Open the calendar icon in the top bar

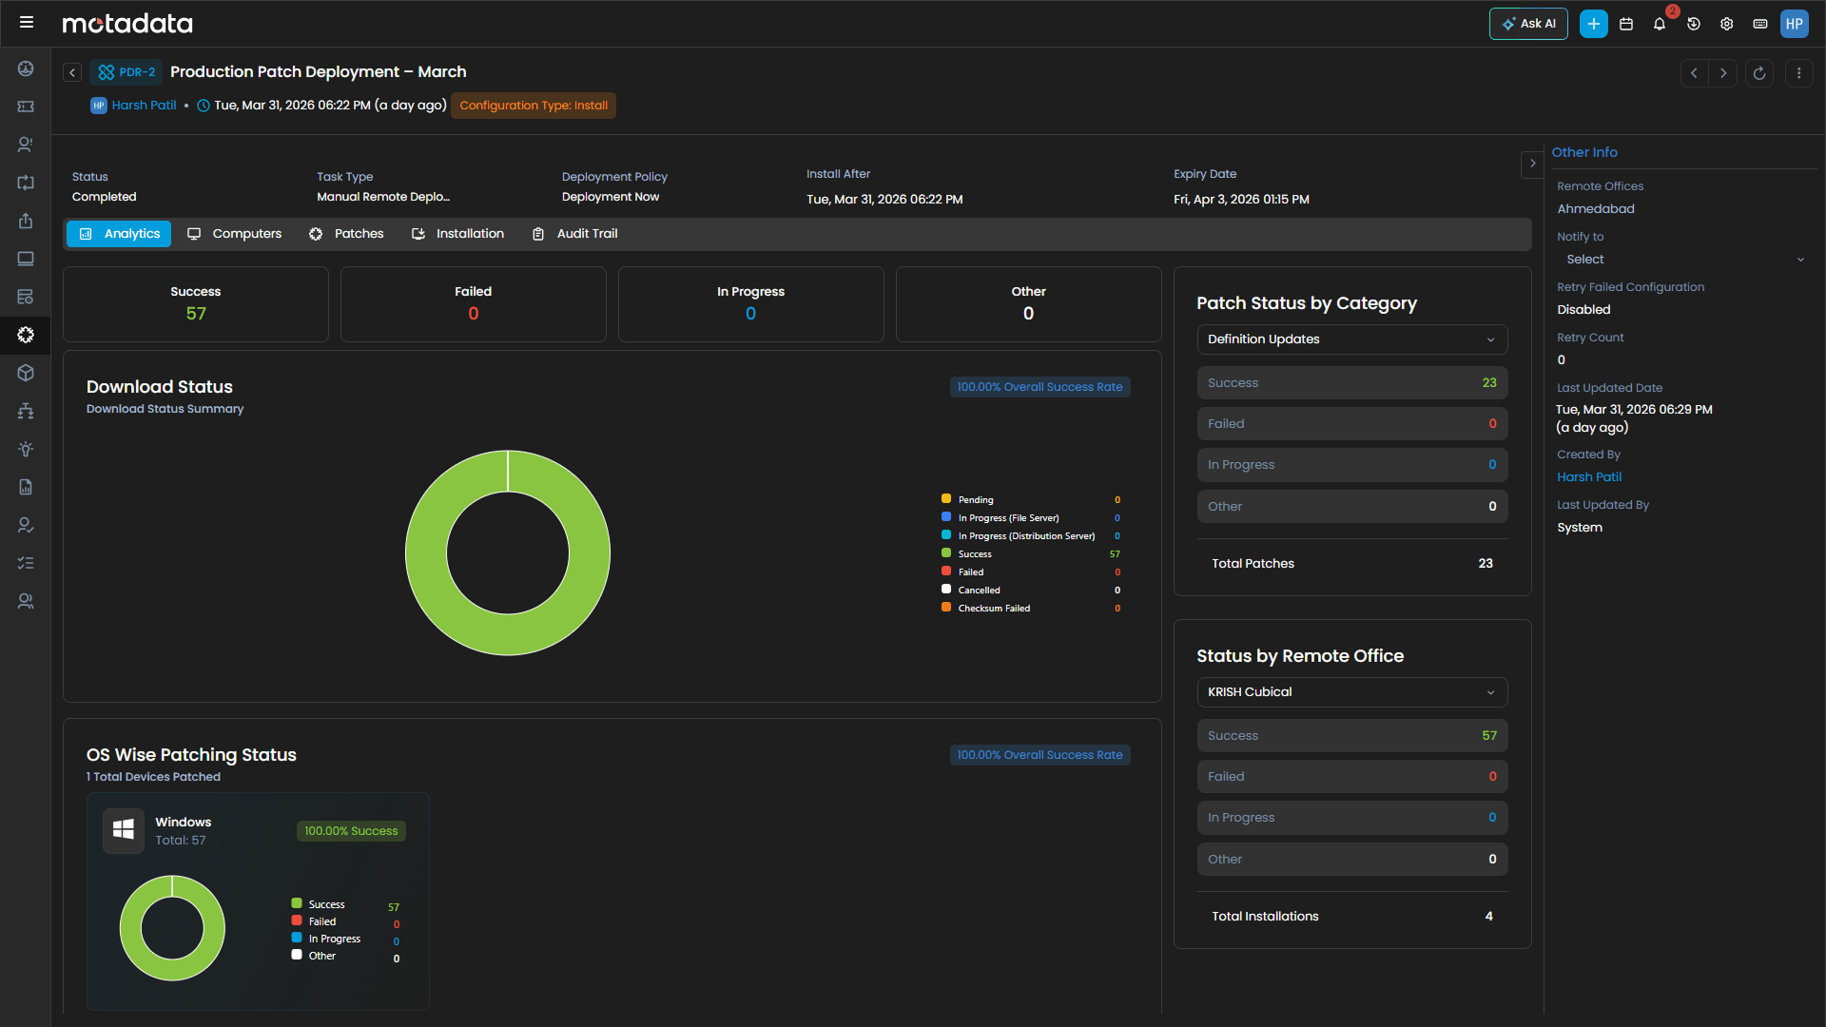coord(1626,24)
